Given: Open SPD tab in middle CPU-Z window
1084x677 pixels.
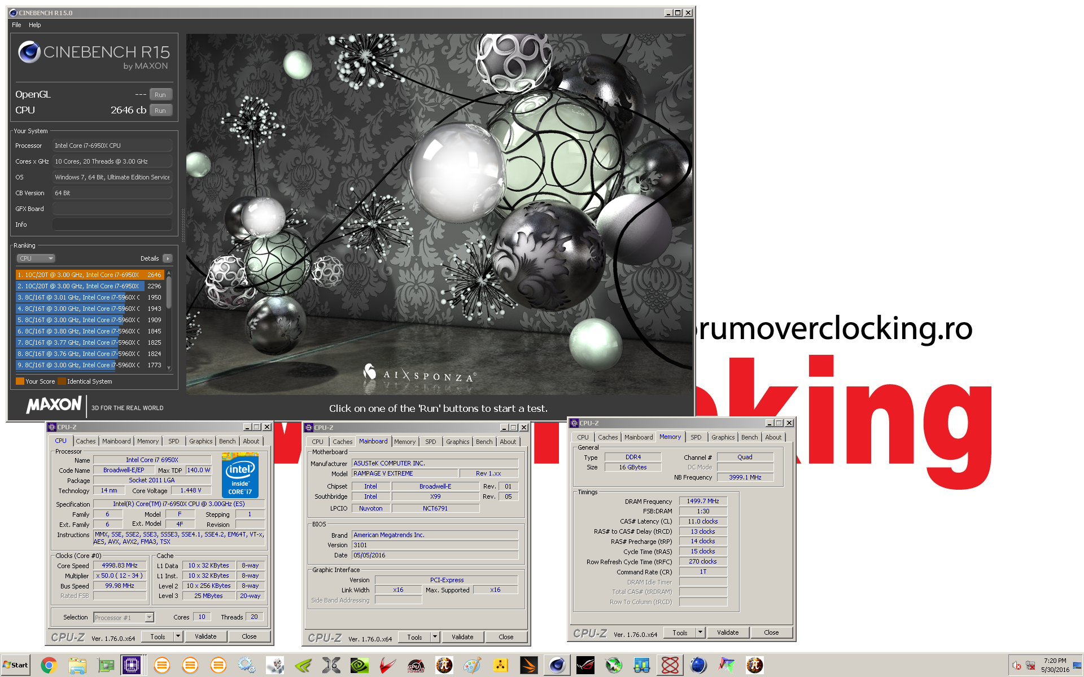Looking at the screenshot, I should coord(431,442).
